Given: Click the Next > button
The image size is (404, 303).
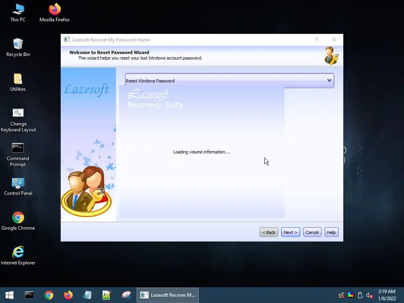Looking at the screenshot, I should tap(290, 232).
